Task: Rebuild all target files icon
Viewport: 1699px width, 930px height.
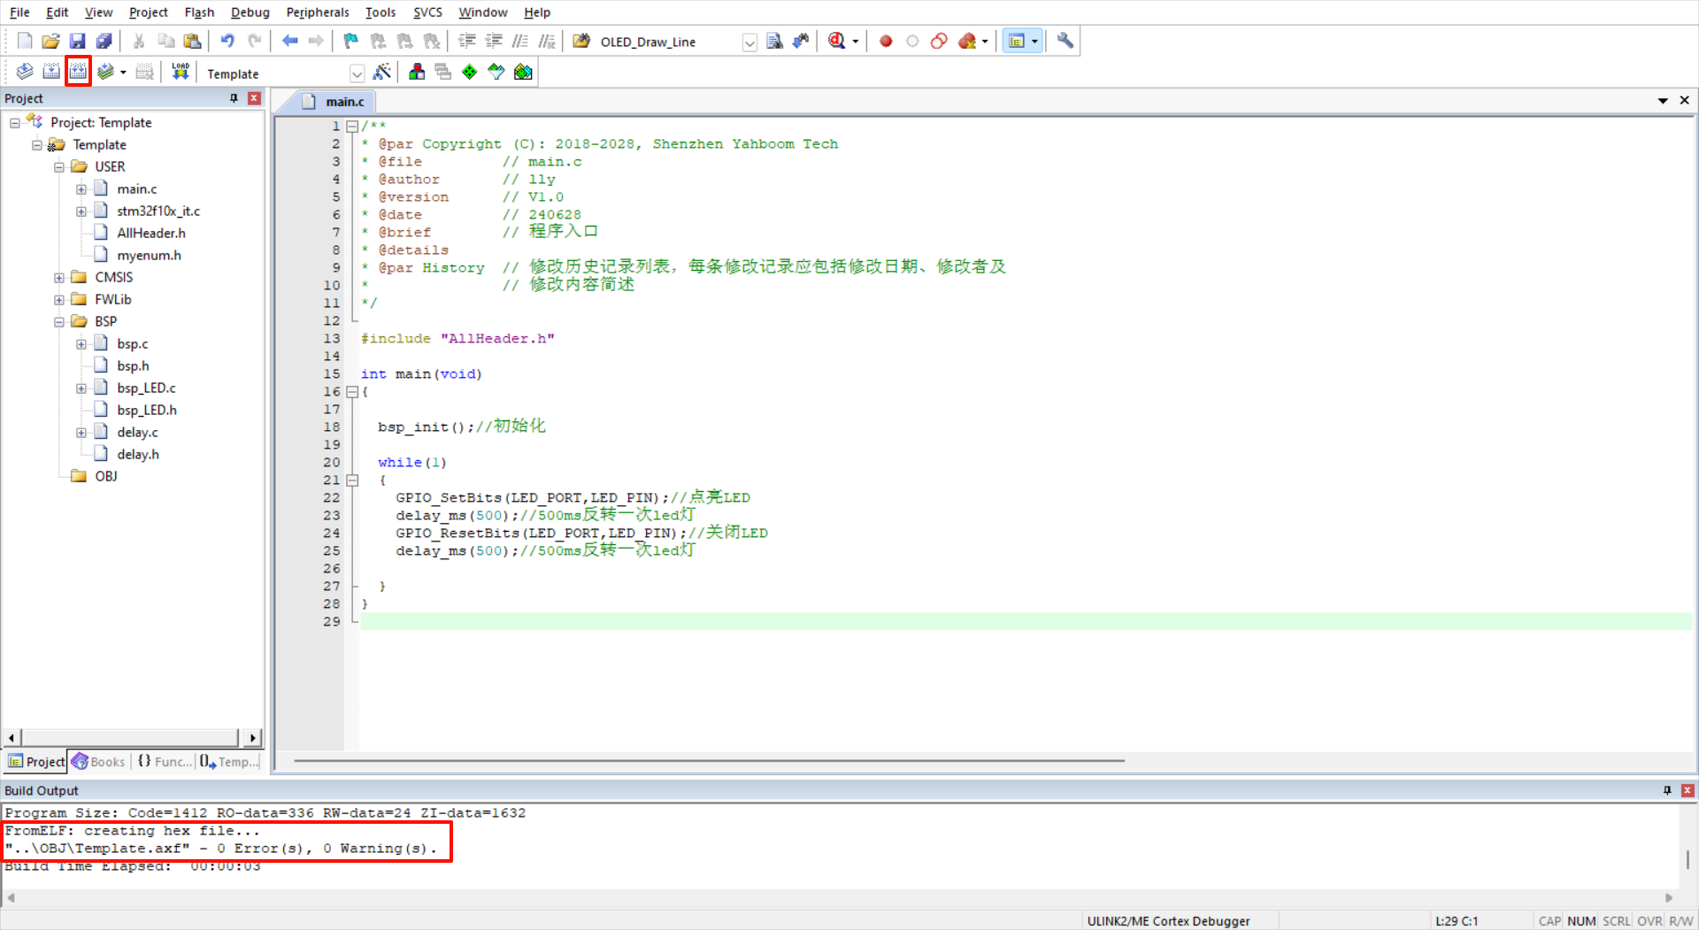Action: 78,72
